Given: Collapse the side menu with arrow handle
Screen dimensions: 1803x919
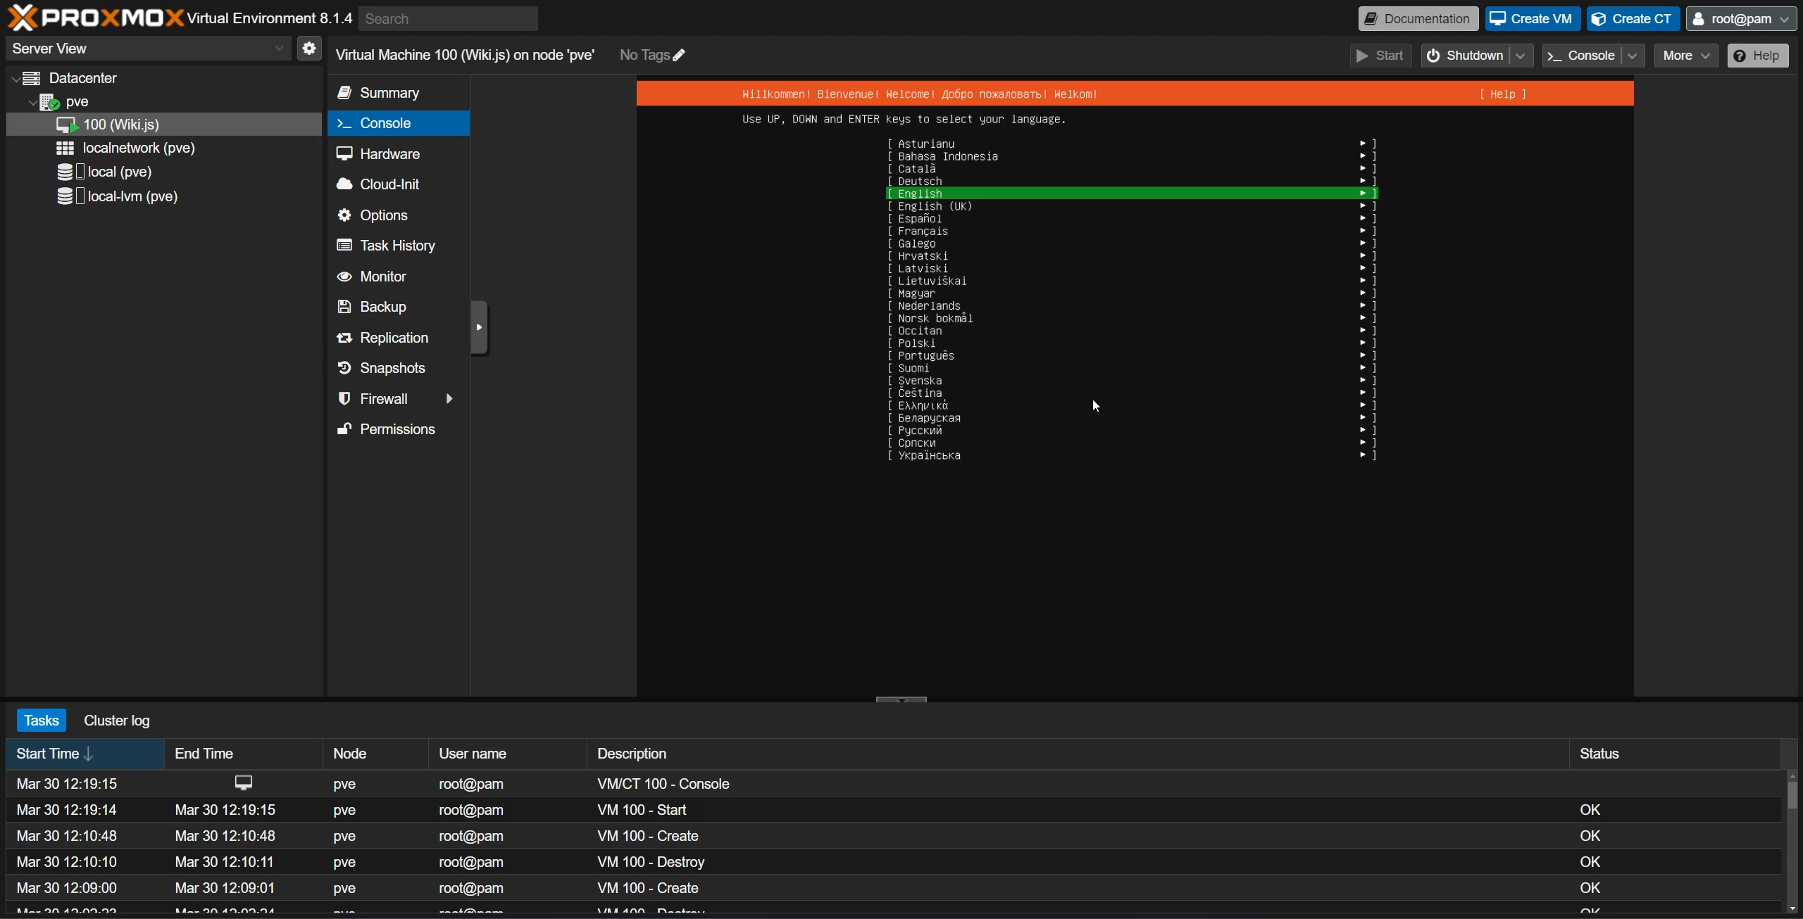Looking at the screenshot, I should [479, 327].
